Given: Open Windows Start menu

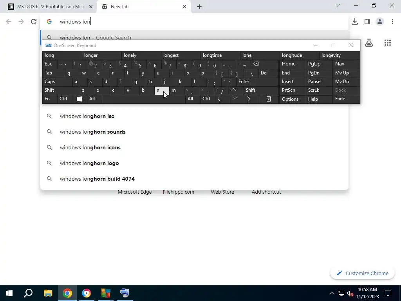Looking at the screenshot, I should (x=9, y=293).
